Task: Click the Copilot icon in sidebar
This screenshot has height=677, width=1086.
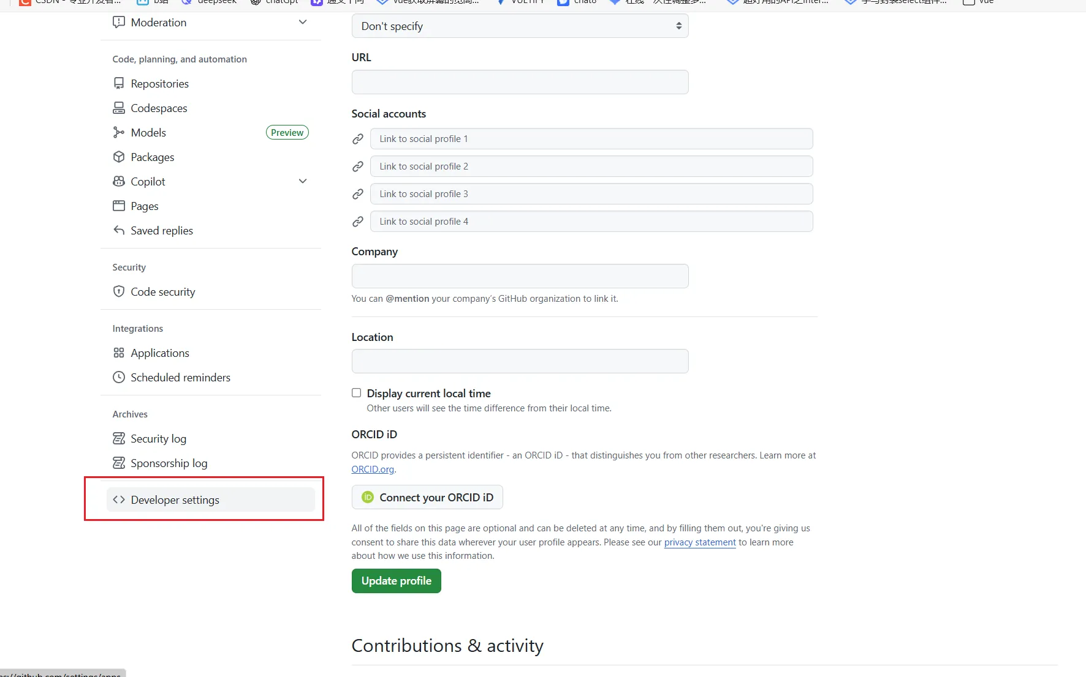Action: (119, 181)
